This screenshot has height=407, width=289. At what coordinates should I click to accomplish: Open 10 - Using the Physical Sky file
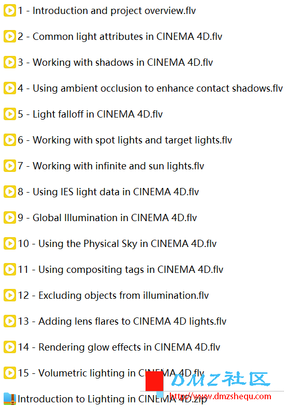point(117,244)
